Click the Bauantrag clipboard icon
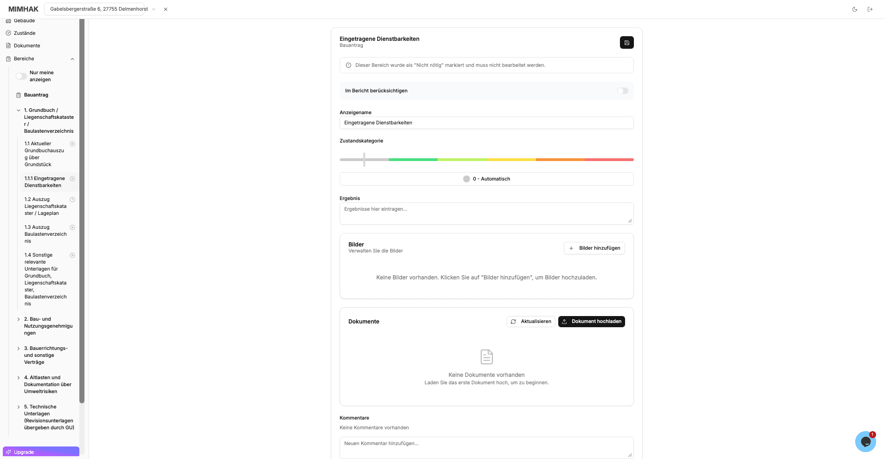This screenshot has width=884, height=459. [x=19, y=95]
